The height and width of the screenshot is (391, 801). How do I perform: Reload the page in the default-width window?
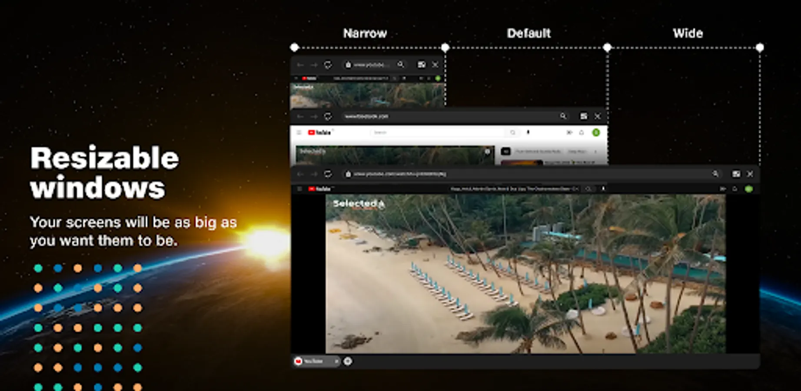pyautogui.click(x=328, y=116)
